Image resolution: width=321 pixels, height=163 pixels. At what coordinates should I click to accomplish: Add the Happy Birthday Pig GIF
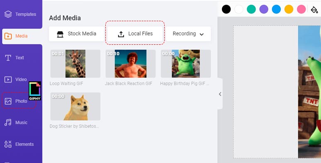click(x=186, y=64)
